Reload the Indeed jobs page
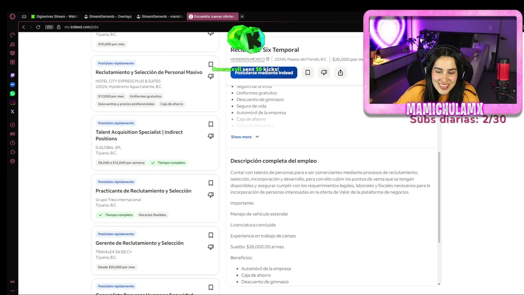The width and height of the screenshot is (524, 295). (38, 27)
